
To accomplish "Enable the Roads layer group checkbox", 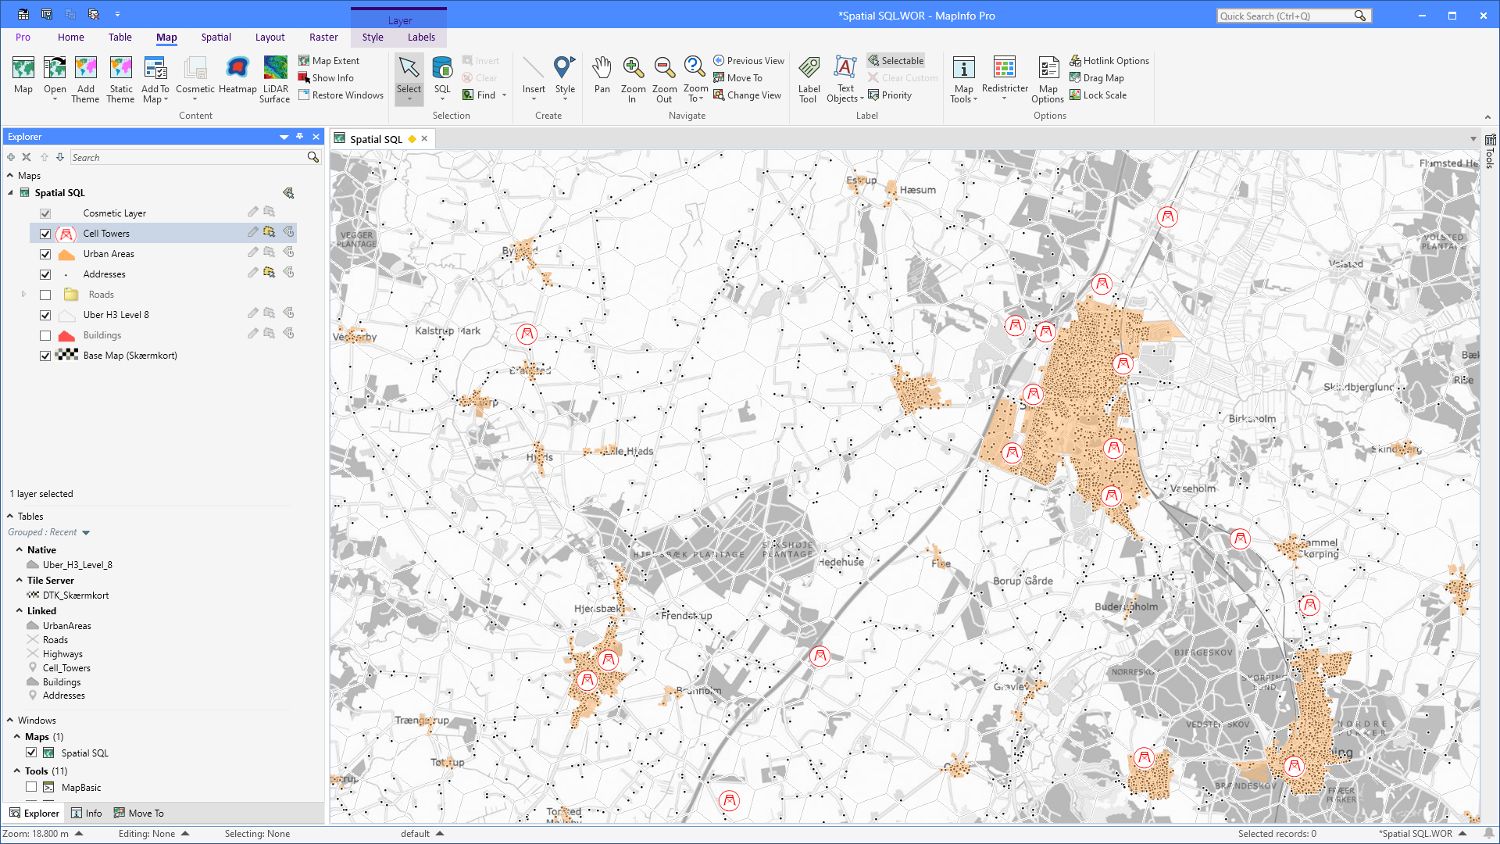I will [x=45, y=295].
